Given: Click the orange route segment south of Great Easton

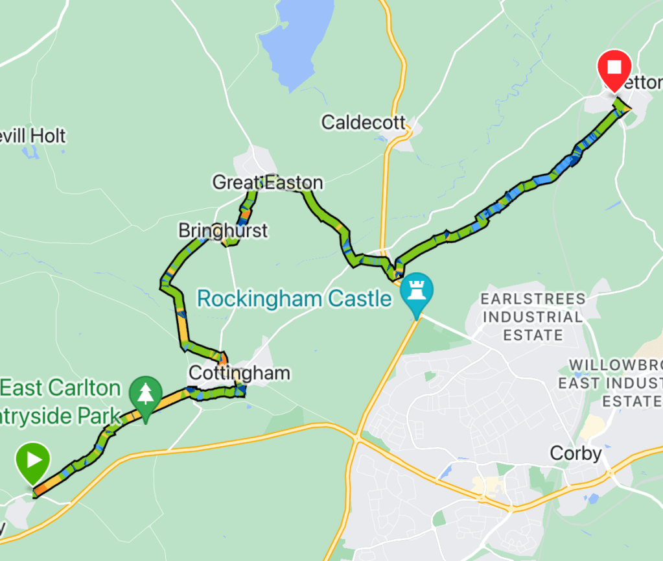Looking at the screenshot, I should pos(245,214).
